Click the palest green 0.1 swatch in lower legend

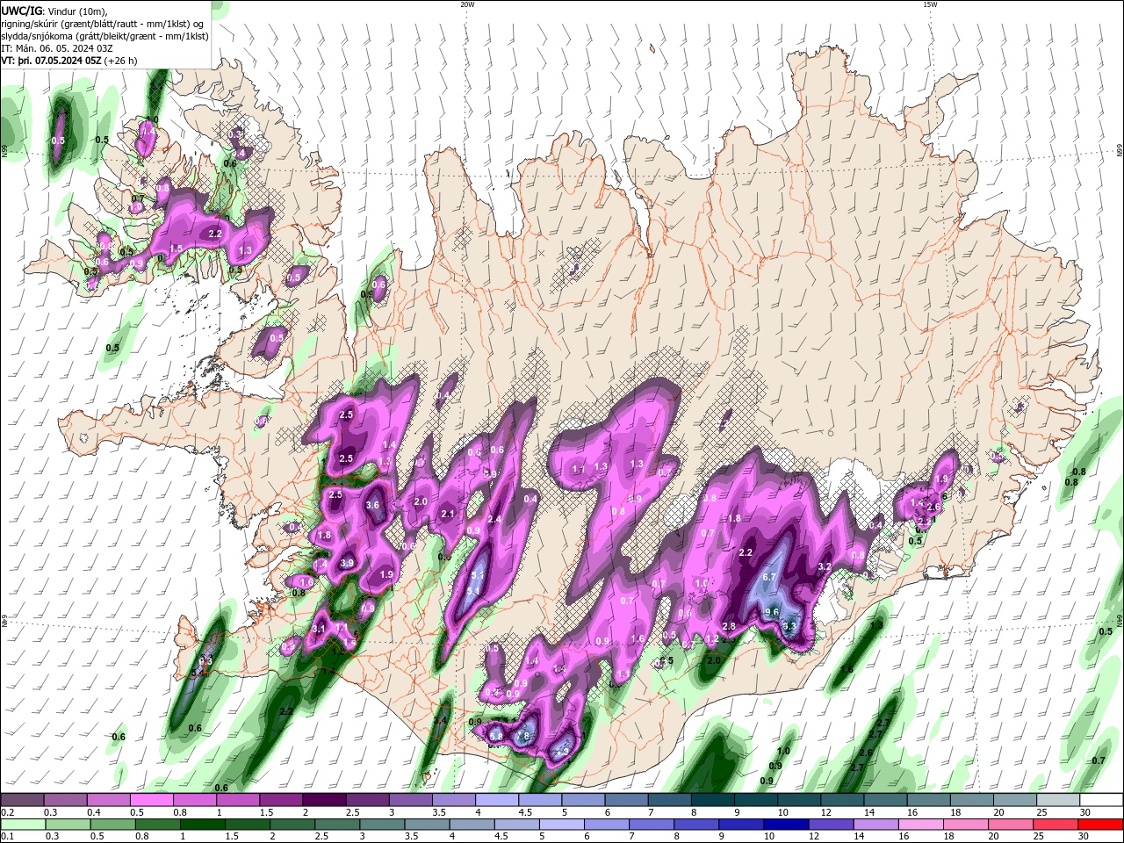24,825
